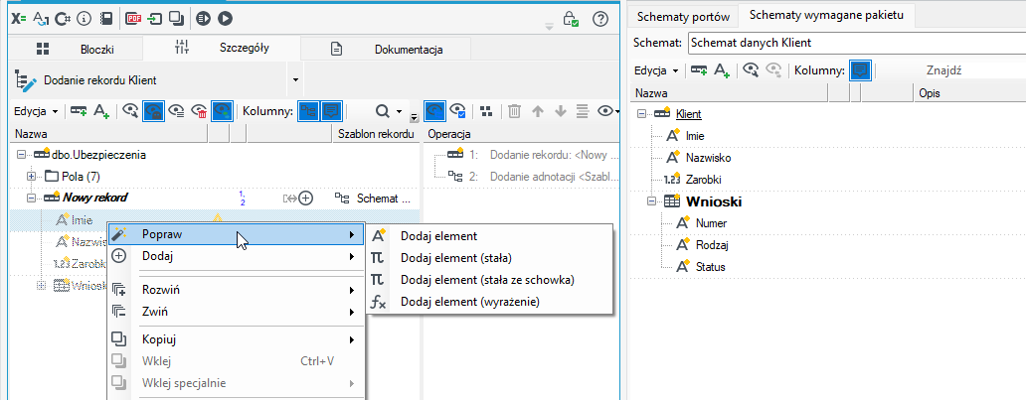The image size is (1026, 400).
Task: Toggle highlighted eye button in operation toolbar
Action: click(x=433, y=111)
